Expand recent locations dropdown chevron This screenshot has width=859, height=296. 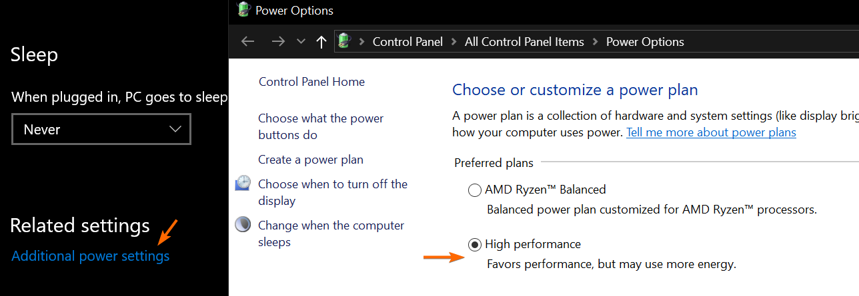tap(301, 42)
